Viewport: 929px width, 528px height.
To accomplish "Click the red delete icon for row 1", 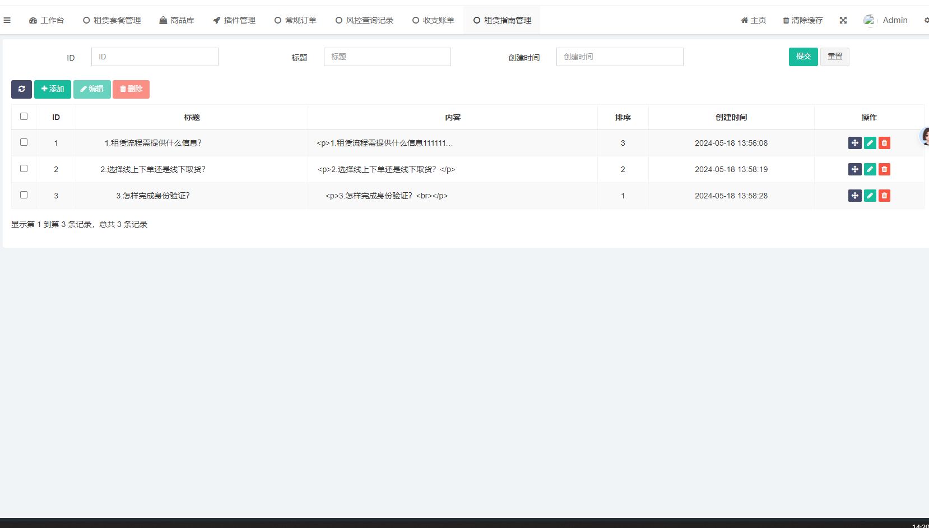I will (x=884, y=143).
